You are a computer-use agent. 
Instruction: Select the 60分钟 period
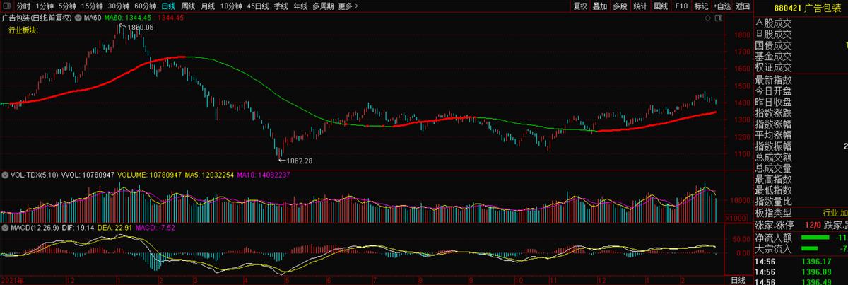pos(145,6)
